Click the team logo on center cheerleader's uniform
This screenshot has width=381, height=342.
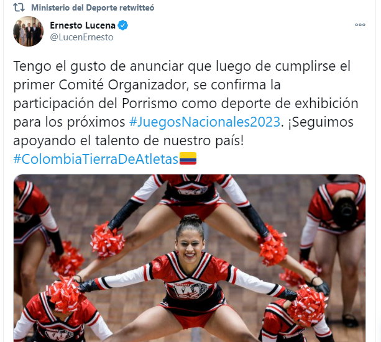(x=191, y=289)
